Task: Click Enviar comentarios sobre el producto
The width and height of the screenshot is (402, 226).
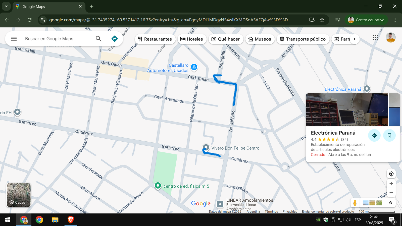Action: 328,211
